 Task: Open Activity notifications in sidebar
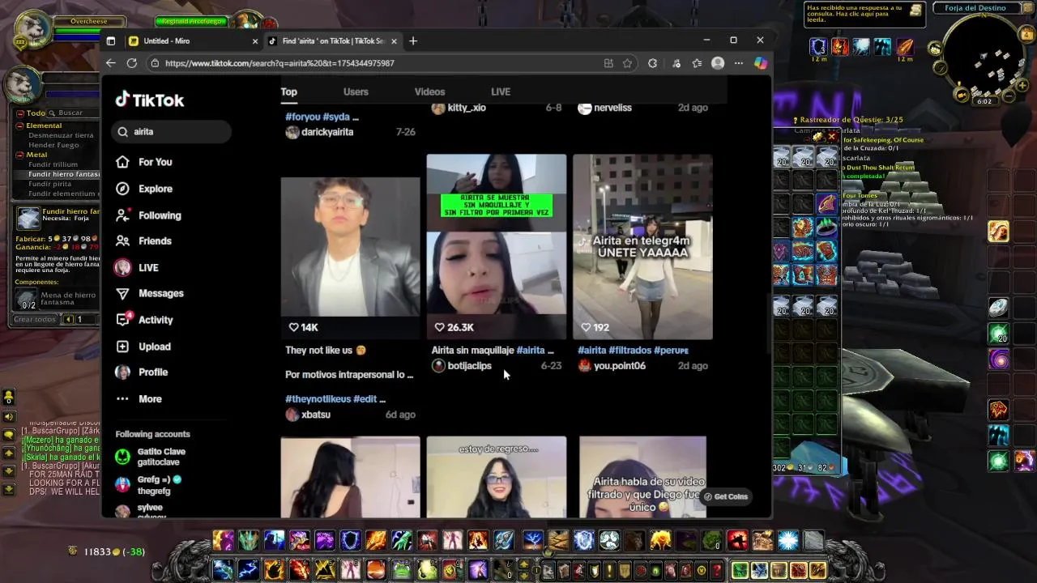point(145,320)
